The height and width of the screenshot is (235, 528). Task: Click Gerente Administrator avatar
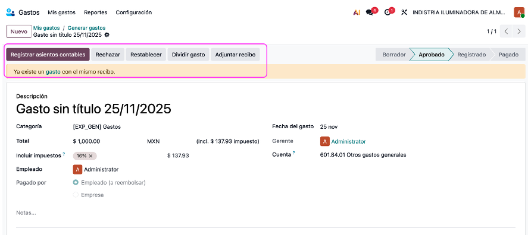324,142
